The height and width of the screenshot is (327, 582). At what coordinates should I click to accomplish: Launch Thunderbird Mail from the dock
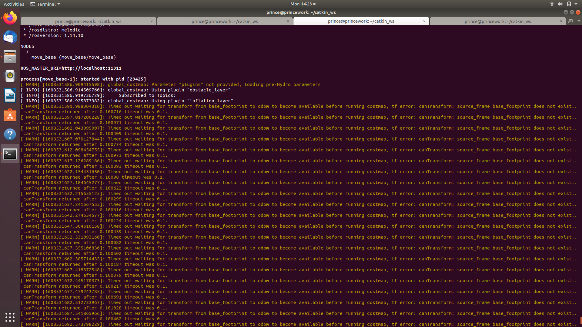click(10, 37)
